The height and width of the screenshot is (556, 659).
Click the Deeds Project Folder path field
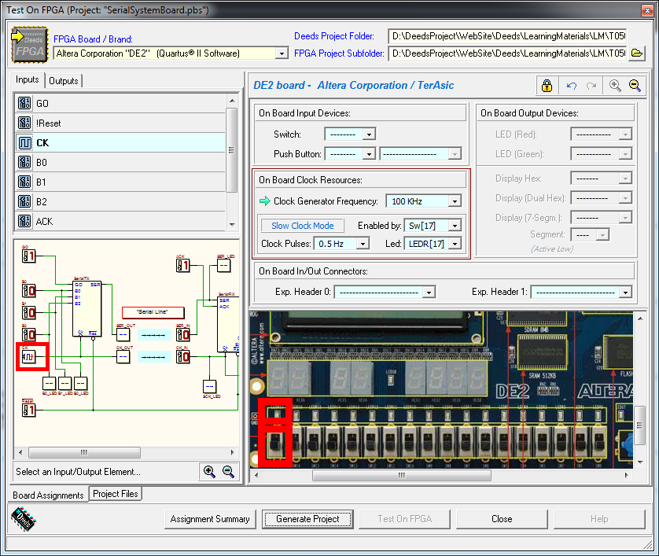509,36
